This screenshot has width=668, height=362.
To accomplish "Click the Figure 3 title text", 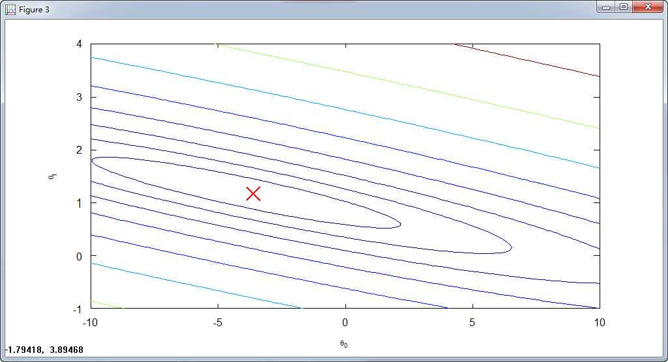I will pos(34,9).
